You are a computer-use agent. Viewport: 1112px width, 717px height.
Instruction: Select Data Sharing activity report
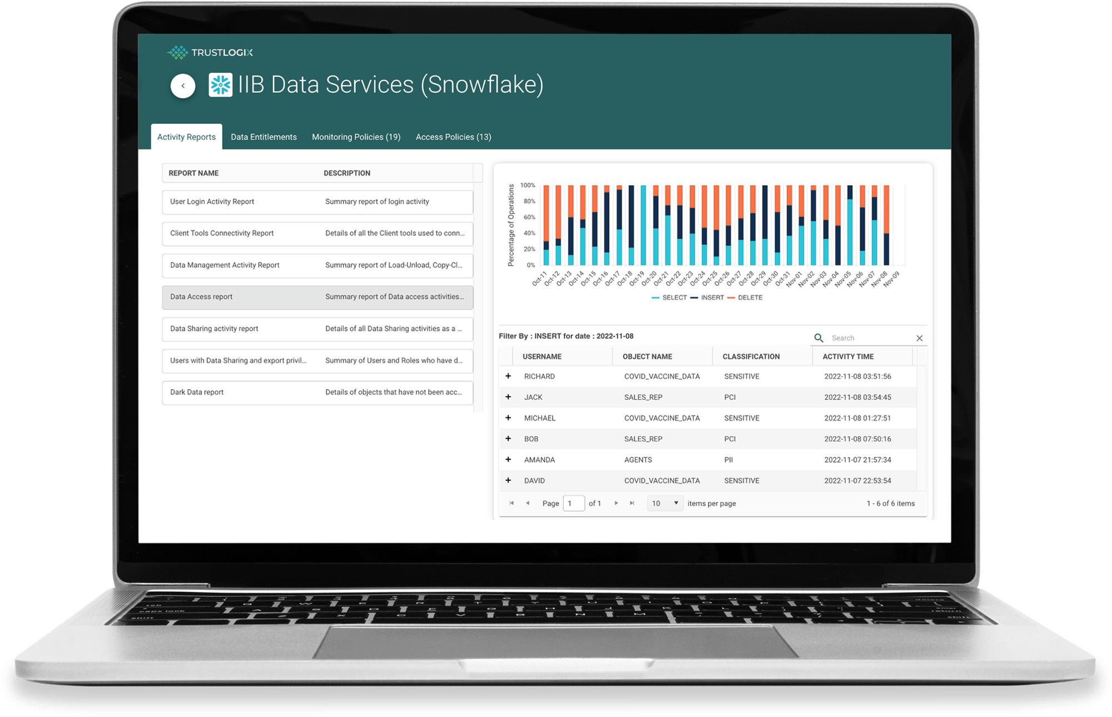click(317, 328)
